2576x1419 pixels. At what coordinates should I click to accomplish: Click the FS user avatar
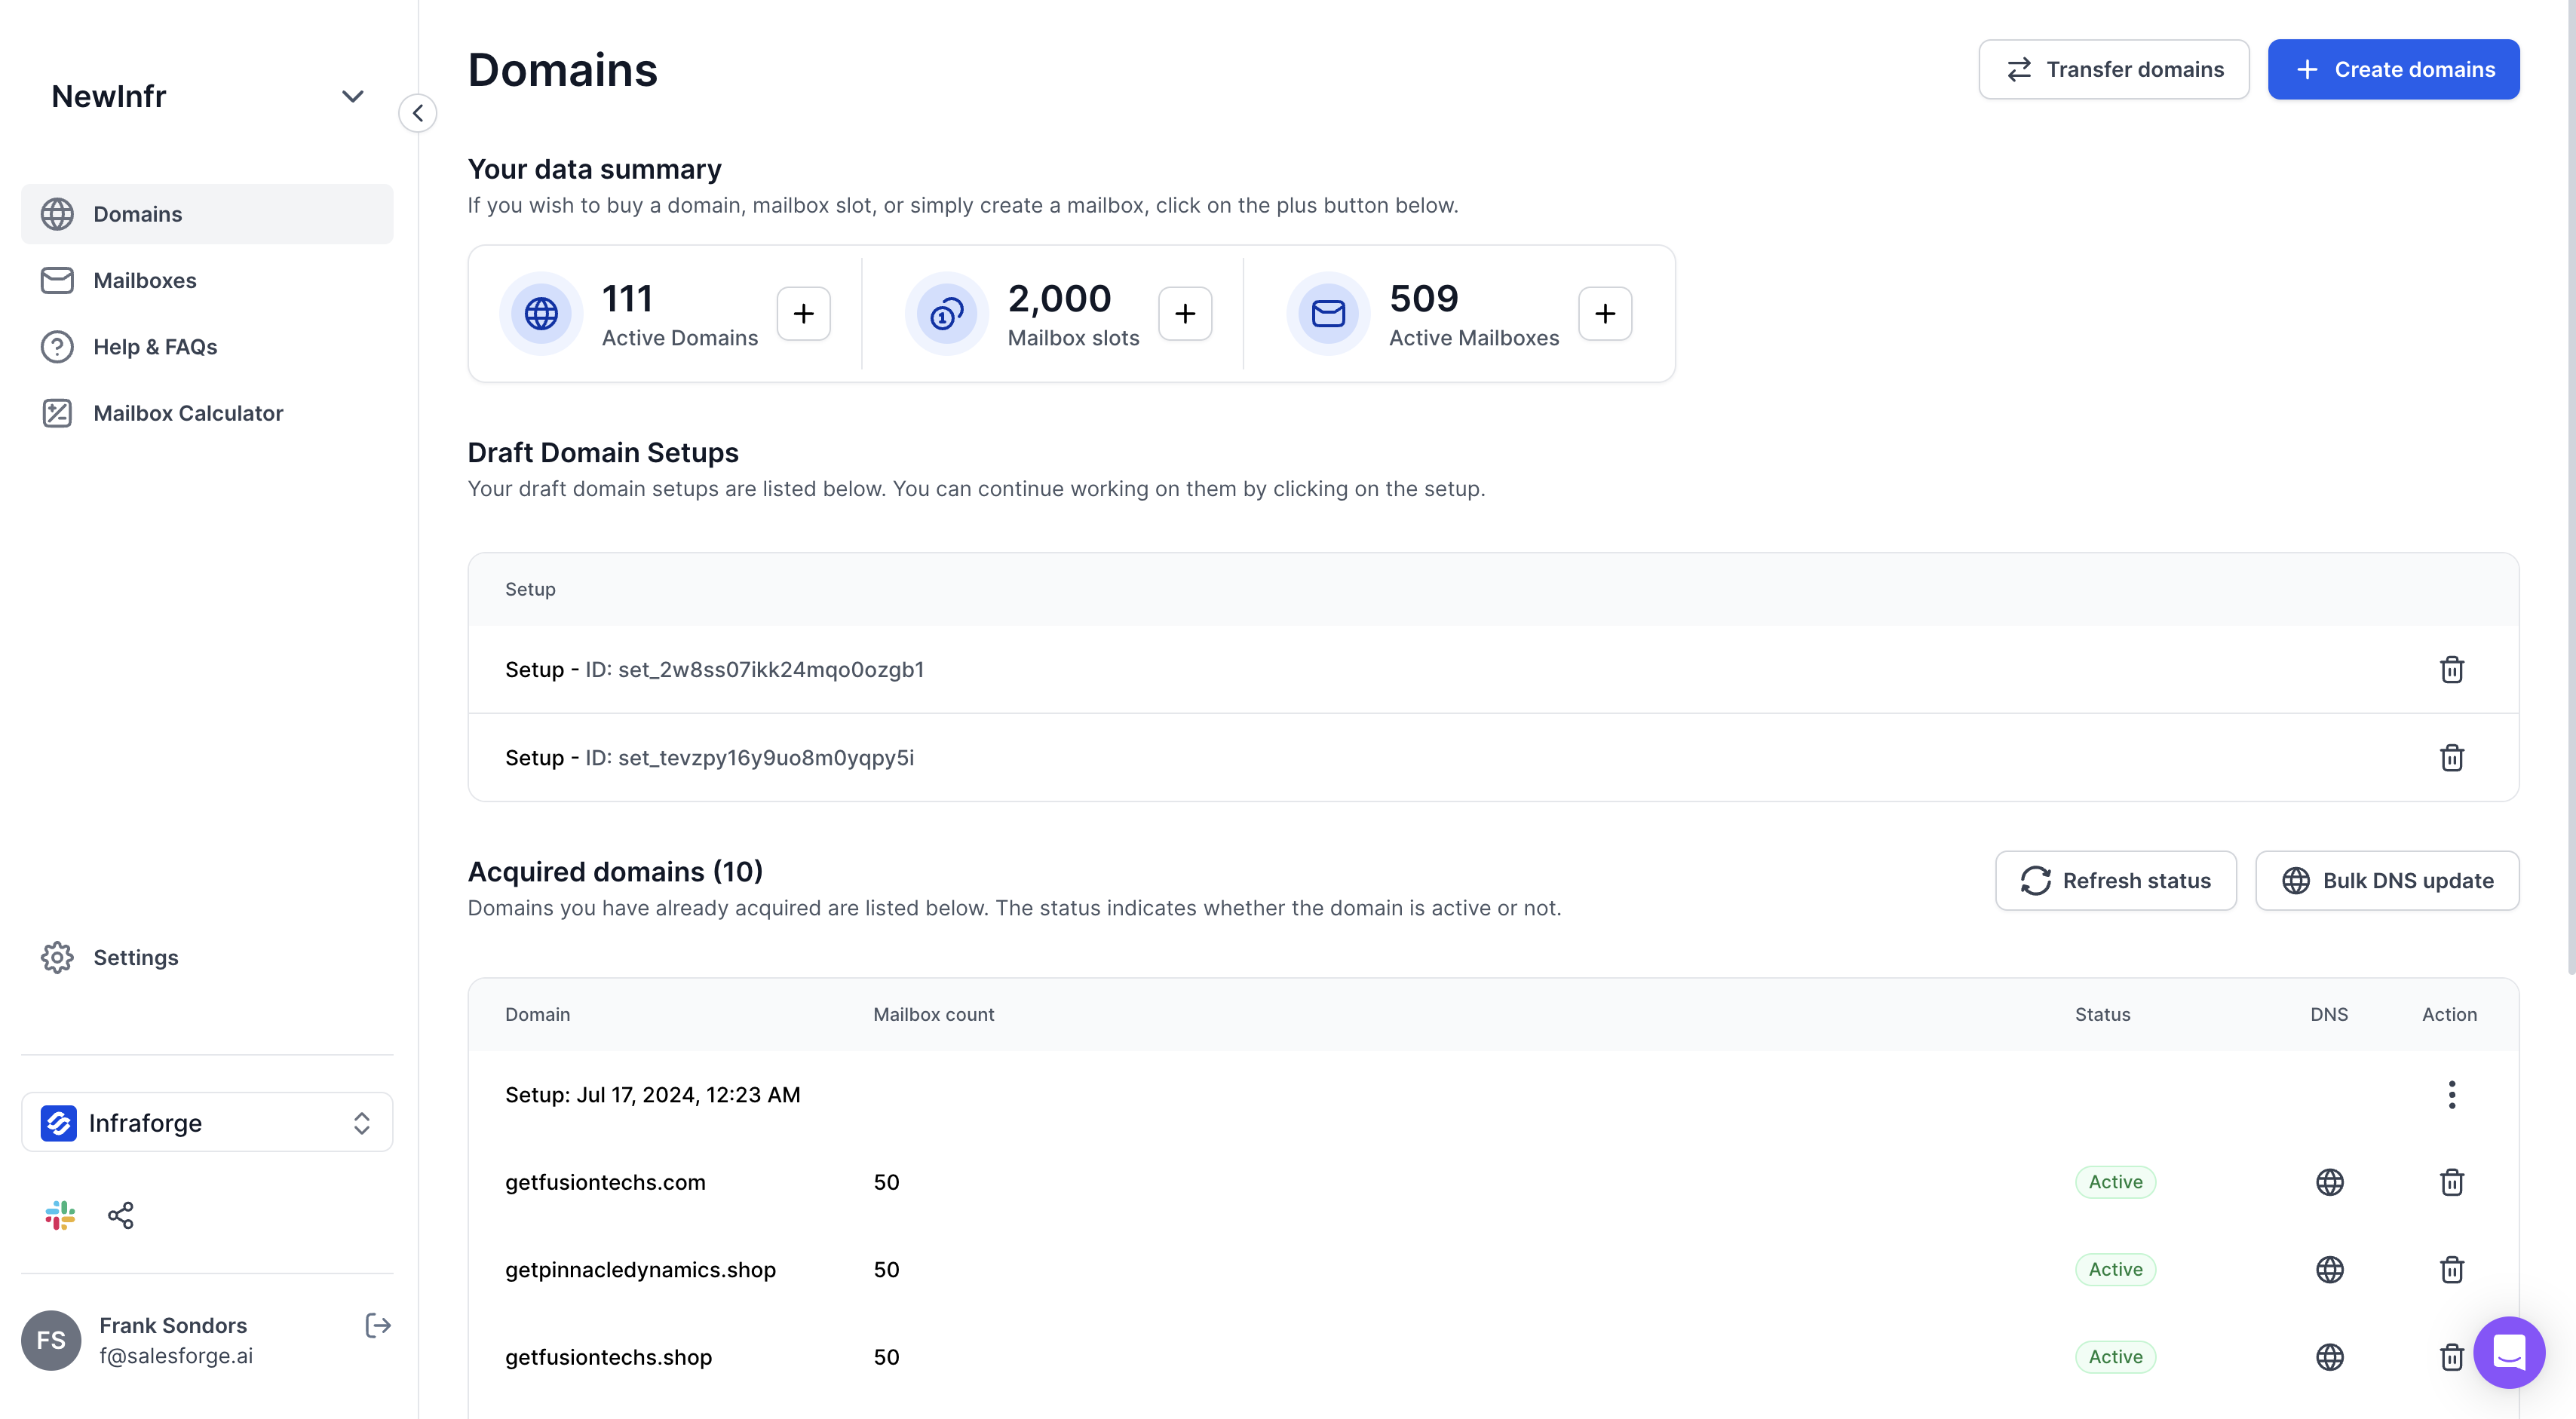pos(51,1340)
